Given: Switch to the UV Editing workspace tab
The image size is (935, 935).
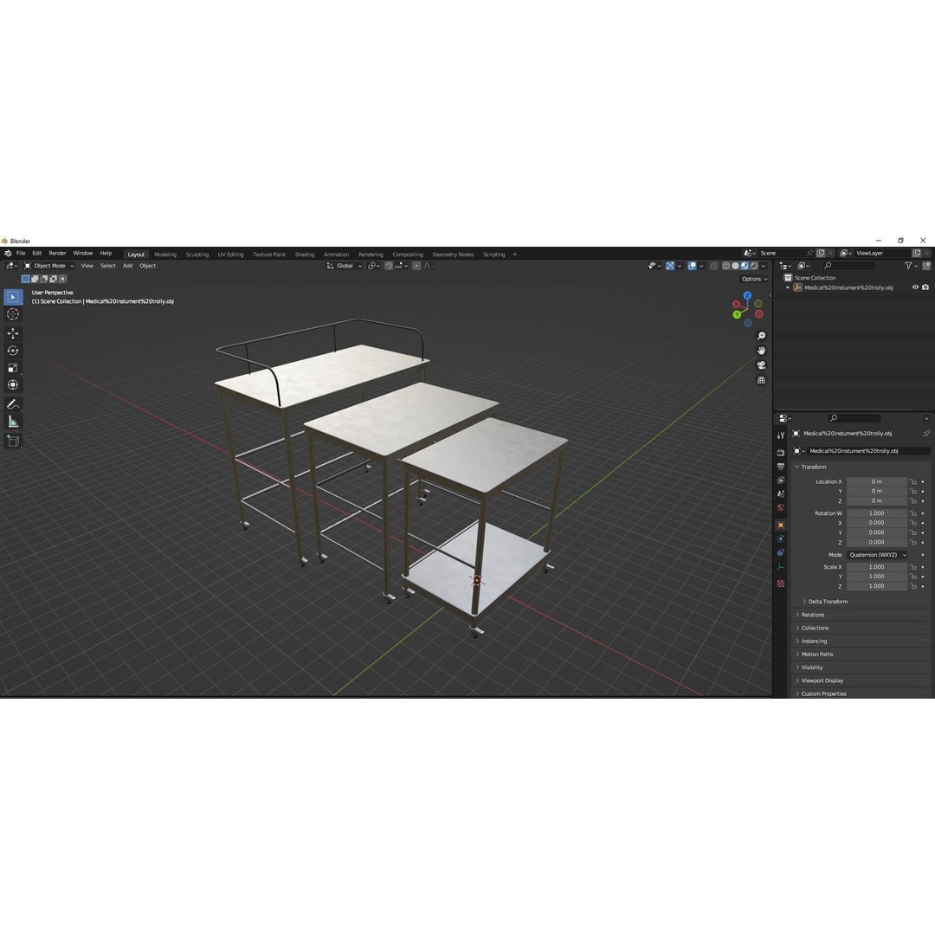Looking at the screenshot, I should (231, 255).
